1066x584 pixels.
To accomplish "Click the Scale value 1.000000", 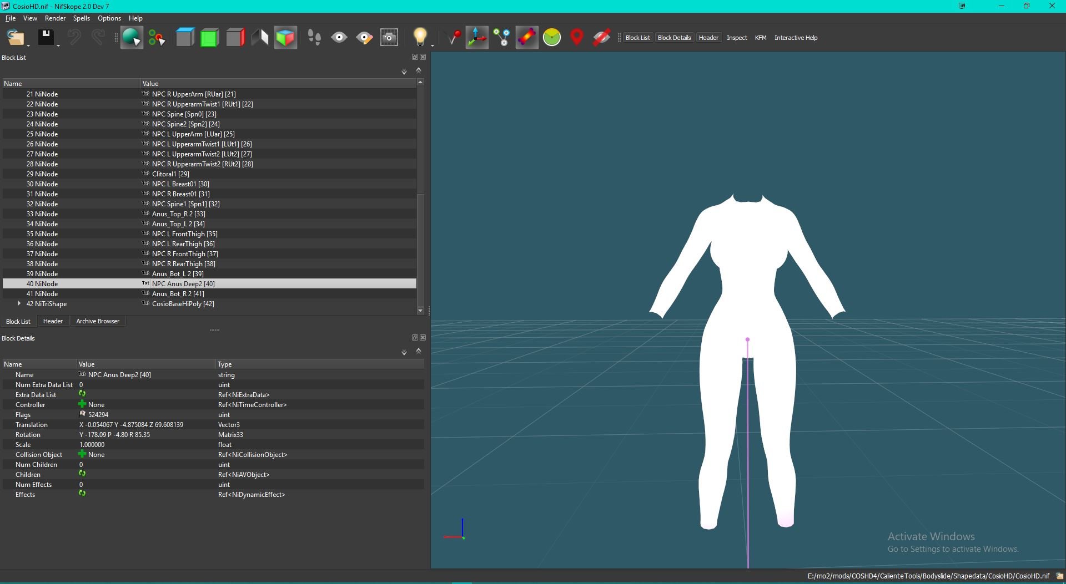I will pyautogui.click(x=92, y=444).
